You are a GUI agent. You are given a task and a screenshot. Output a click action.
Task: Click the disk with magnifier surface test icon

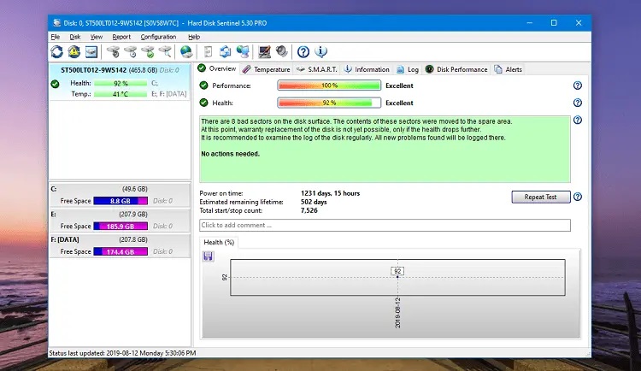pos(165,52)
